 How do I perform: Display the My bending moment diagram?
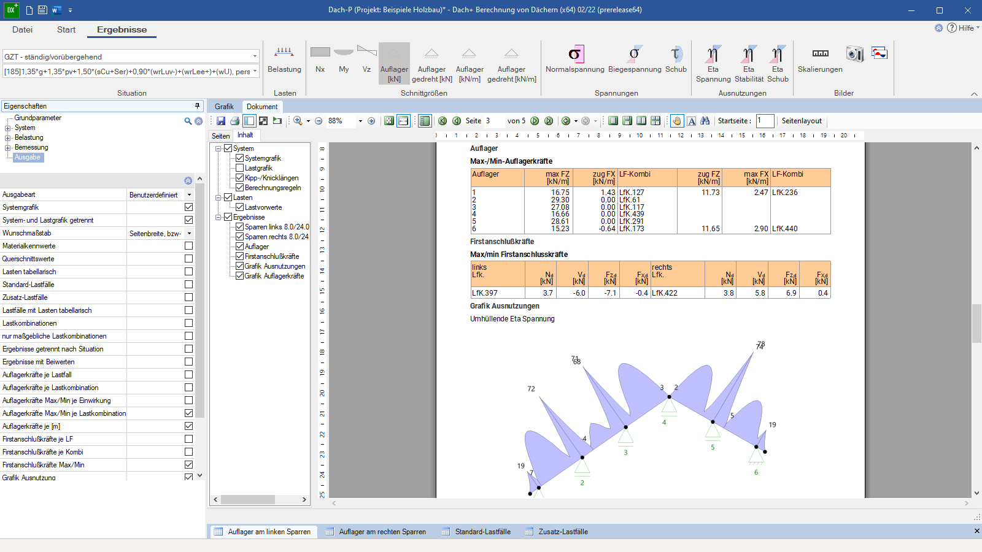344,61
